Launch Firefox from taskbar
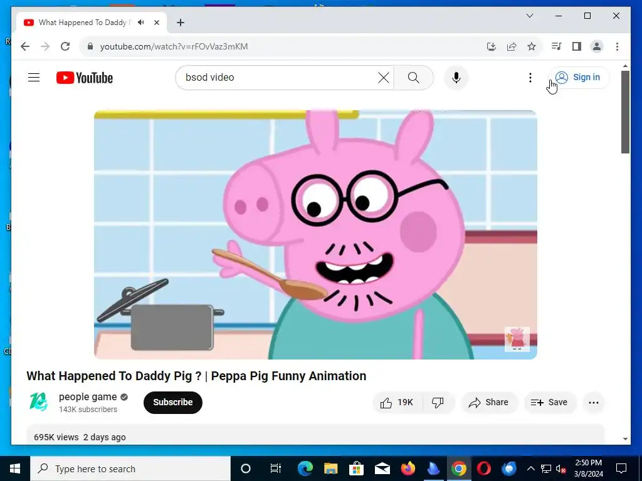 point(408,468)
